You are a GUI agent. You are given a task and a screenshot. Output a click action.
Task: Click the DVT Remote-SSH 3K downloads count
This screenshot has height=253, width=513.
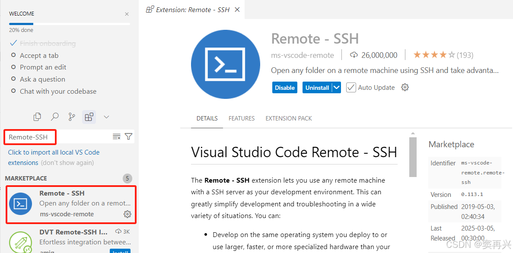pyautogui.click(x=123, y=232)
